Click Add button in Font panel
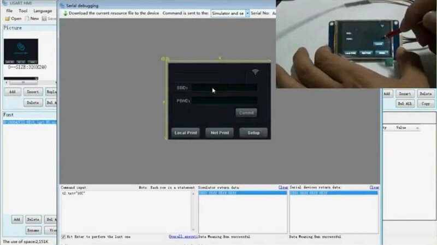This screenshot has height=245, width=437. 17,219
